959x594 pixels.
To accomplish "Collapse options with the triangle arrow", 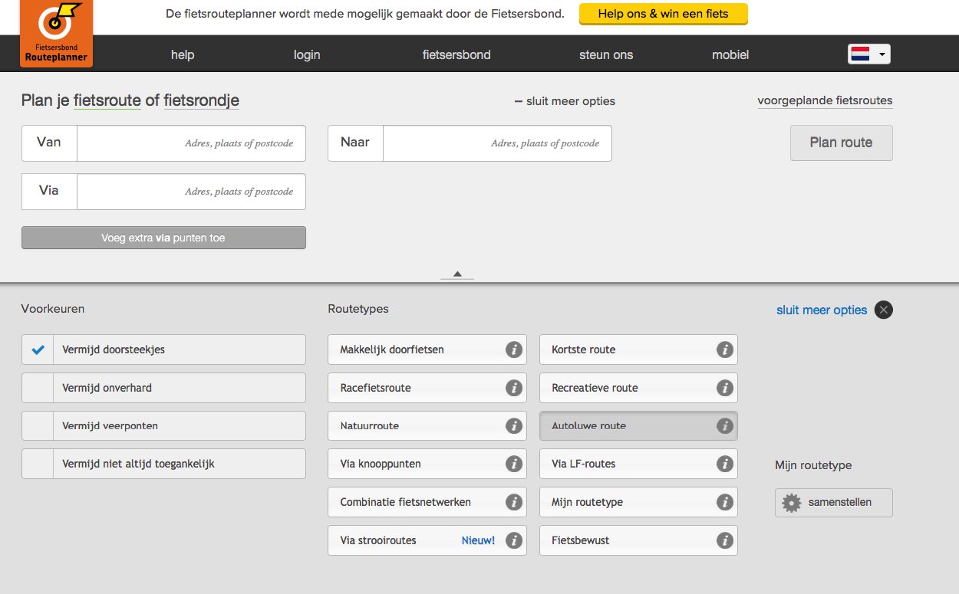I will coord(457,274).
